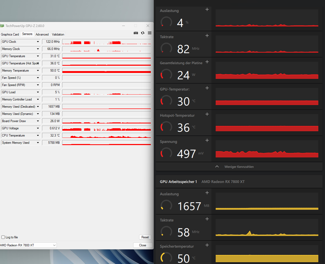The image size is (325, 264).
Task: Switch to the Graphics Card tab
Action: pos(10,34)
